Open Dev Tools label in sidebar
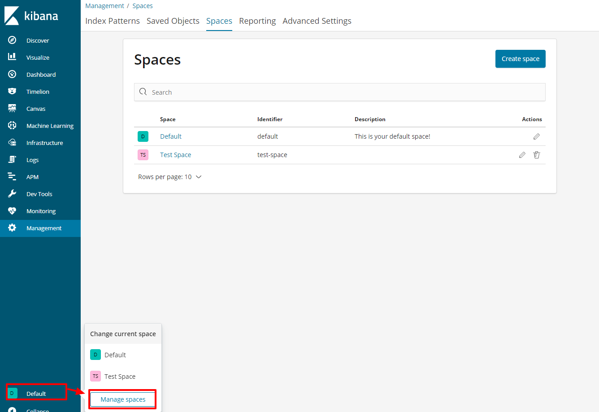This screenshot has height=412, width=599. coord(39,194)
